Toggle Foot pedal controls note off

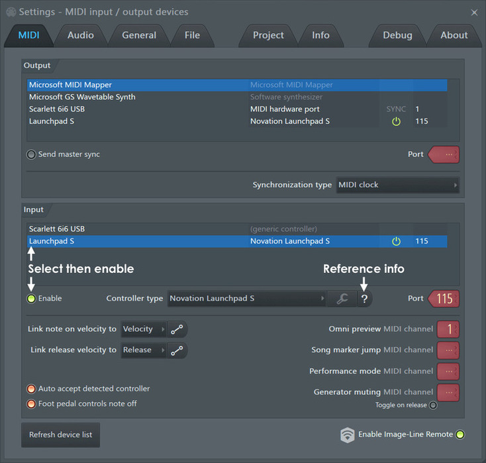pos(31,404)
